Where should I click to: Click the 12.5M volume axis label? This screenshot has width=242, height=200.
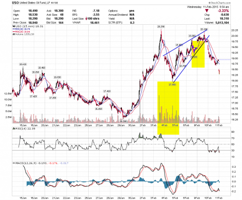(x=9, y=93)
